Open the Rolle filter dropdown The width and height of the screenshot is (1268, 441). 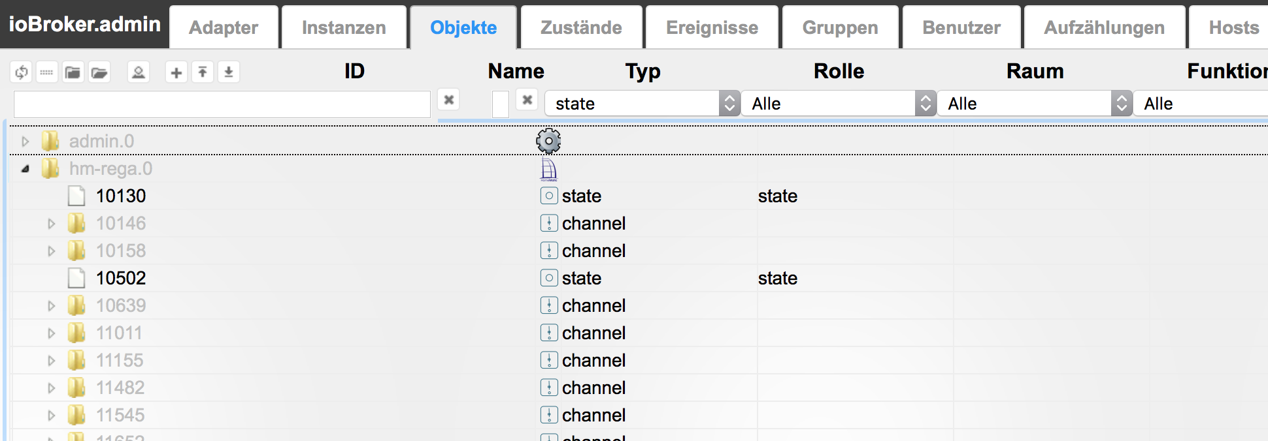(838, 104)
